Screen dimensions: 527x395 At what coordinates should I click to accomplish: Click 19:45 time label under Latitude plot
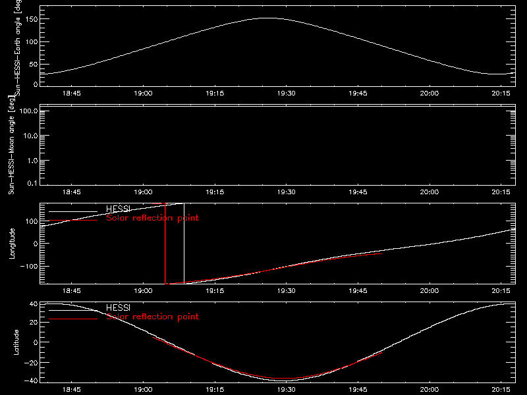click(x=358, y=390)
